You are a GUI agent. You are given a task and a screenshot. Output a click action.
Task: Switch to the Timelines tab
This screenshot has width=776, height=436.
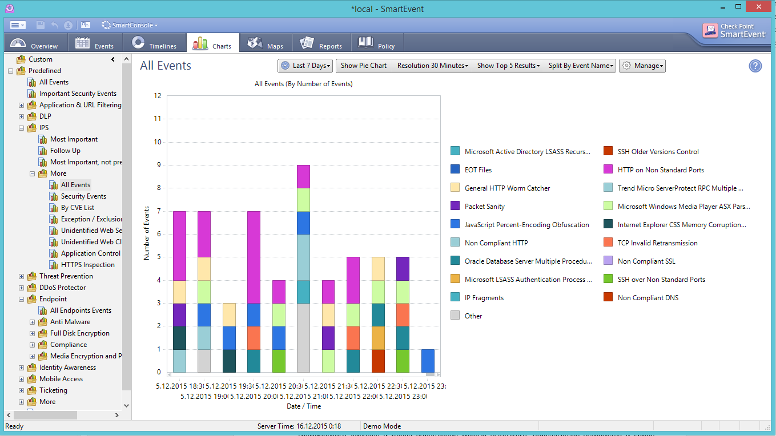(x=154, y=43)
